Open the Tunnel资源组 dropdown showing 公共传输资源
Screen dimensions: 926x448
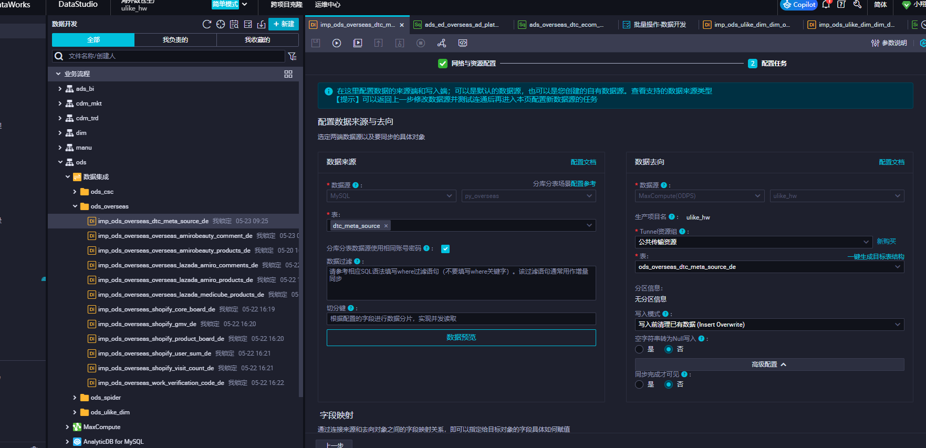pos(754,242)
